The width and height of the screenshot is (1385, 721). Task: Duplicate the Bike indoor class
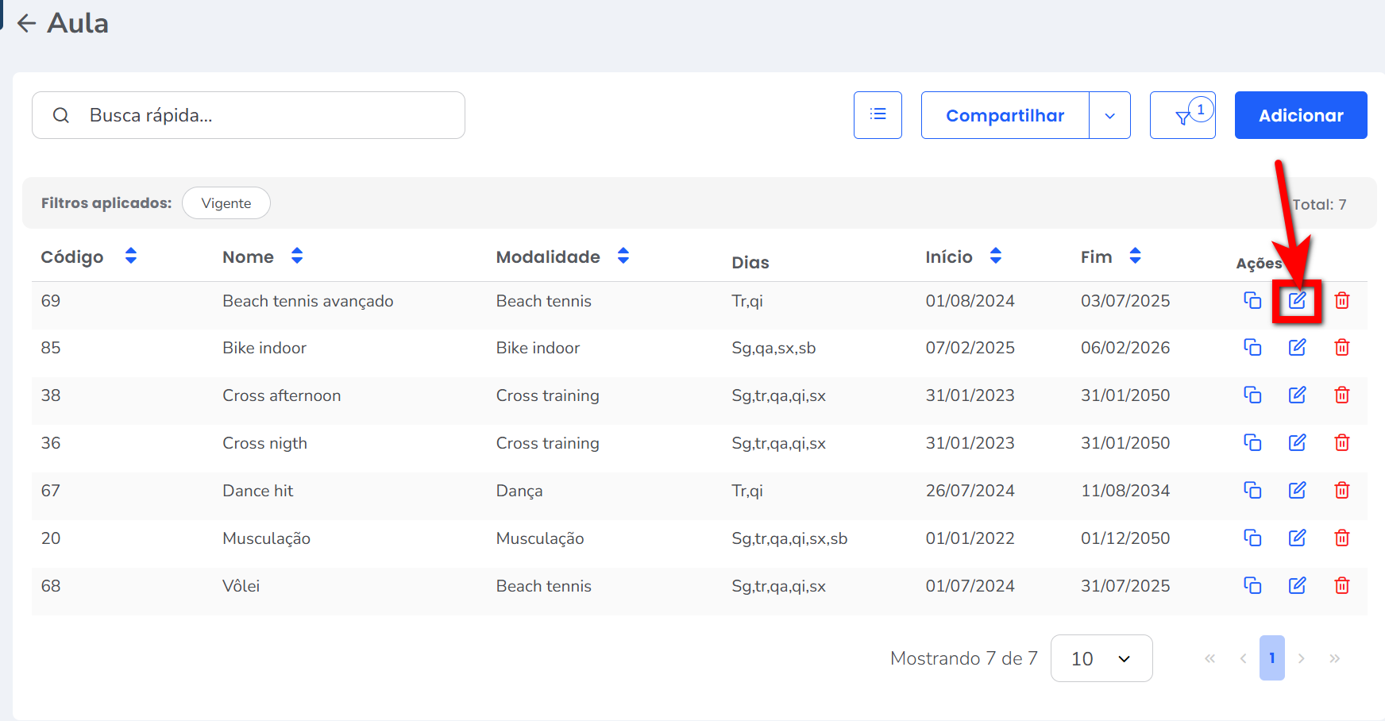1252,347
